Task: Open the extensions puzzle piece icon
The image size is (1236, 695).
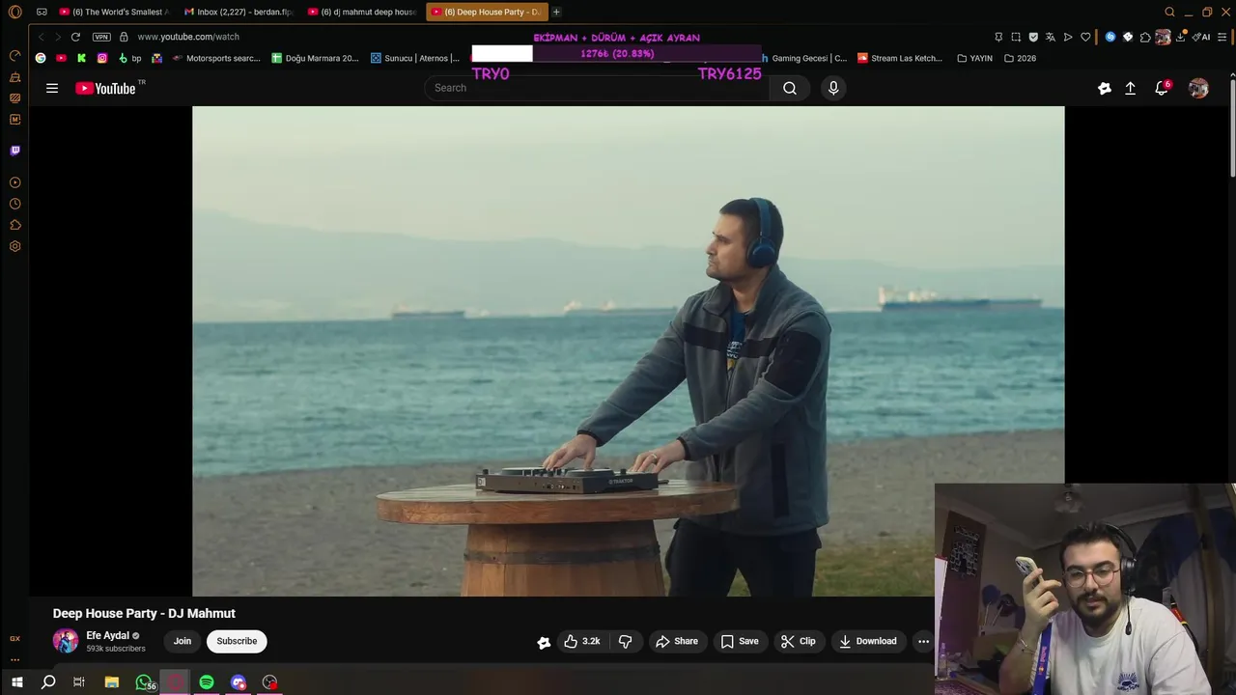Action: pos(1145,37)
